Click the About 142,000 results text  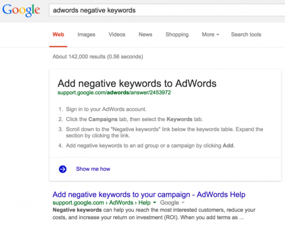[x=98, y=57]
